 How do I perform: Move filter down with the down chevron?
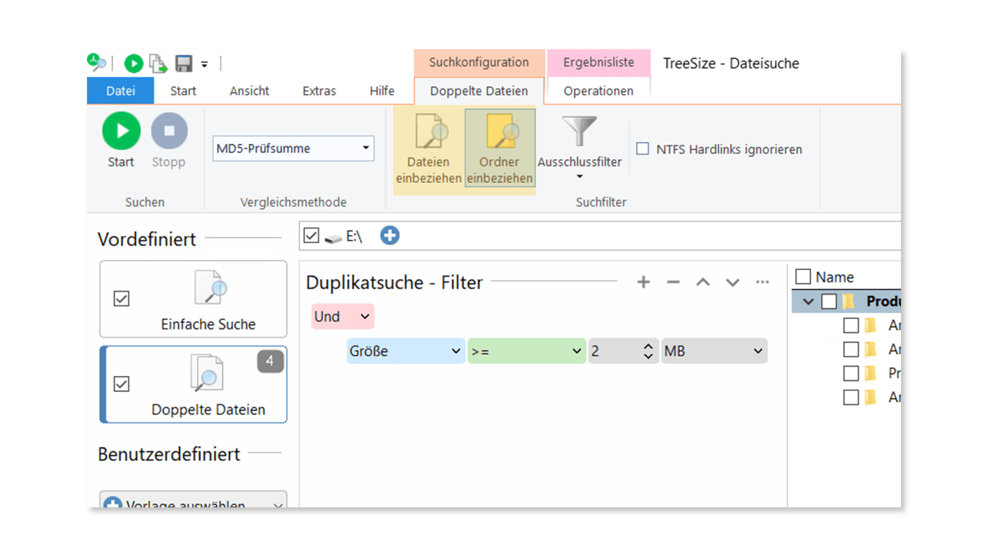[x=733, y=282]
